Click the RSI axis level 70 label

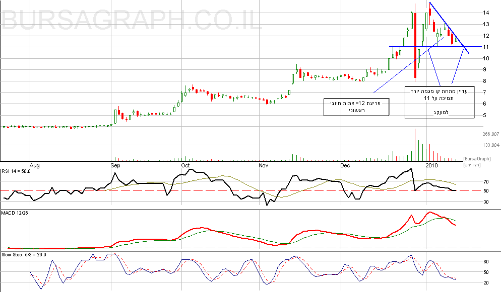coord(472,182)
